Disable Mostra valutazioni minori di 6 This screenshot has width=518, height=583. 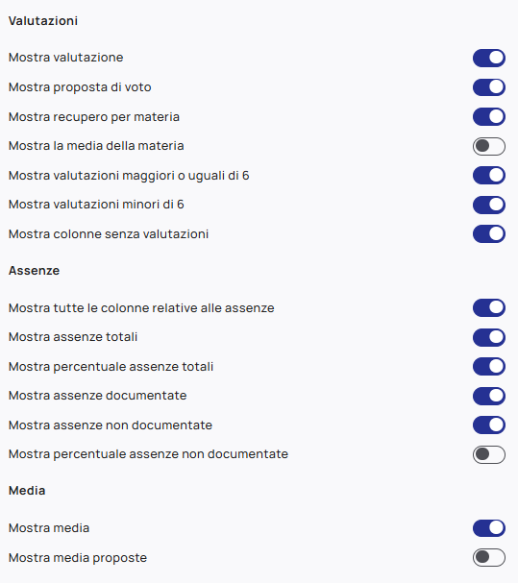[489, 205]
